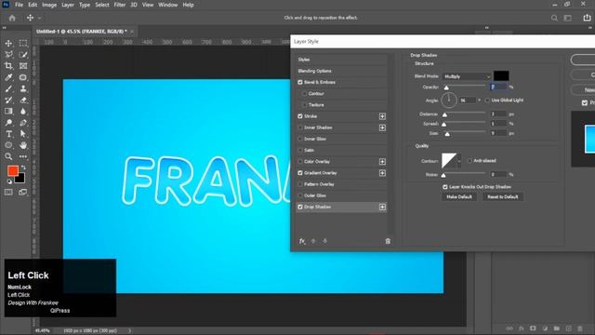The height and width of the screenshot is (335, 595).
Task: Click the Drop Shadow shadow color swatch
Action: click(501, 76)
